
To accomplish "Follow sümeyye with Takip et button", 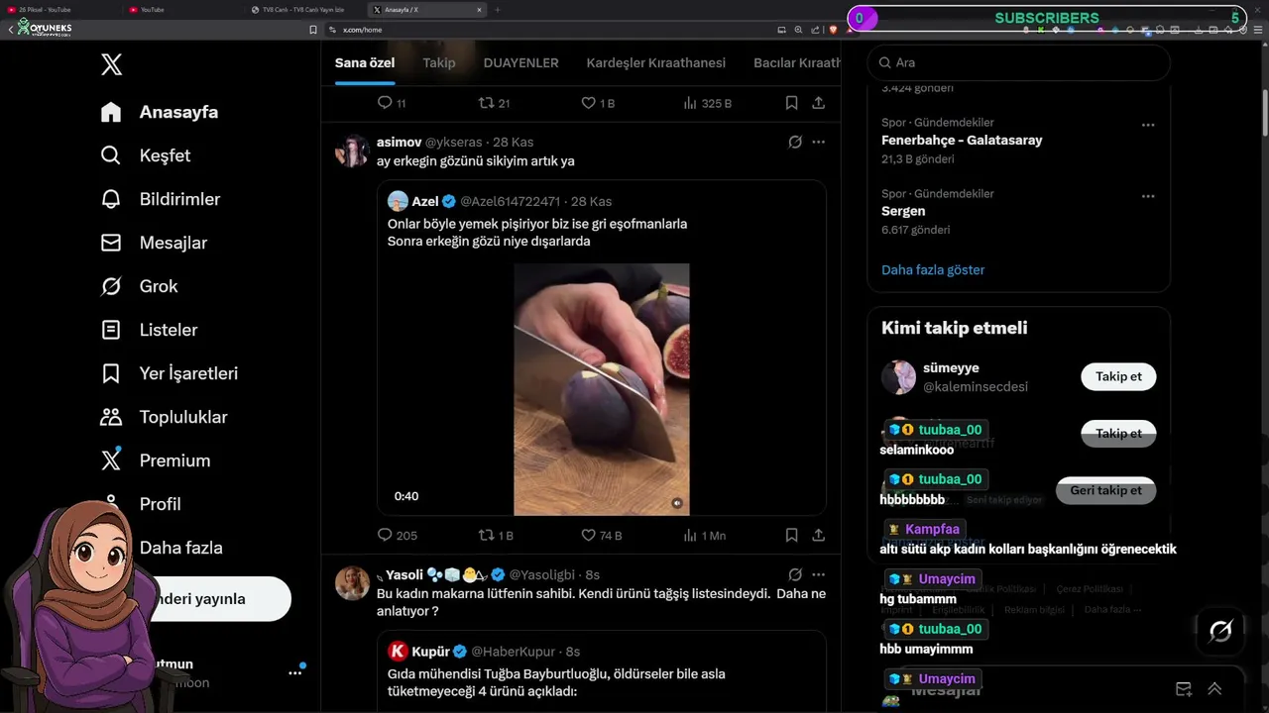I will pyautogui.click(x=1118, y=376).
